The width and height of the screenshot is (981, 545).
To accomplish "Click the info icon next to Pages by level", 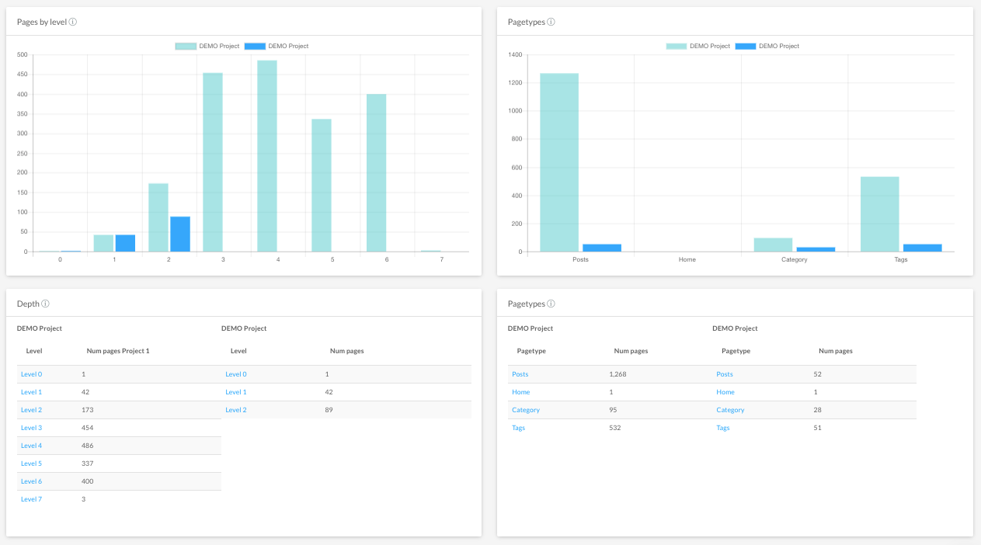I will coord(73,22).
